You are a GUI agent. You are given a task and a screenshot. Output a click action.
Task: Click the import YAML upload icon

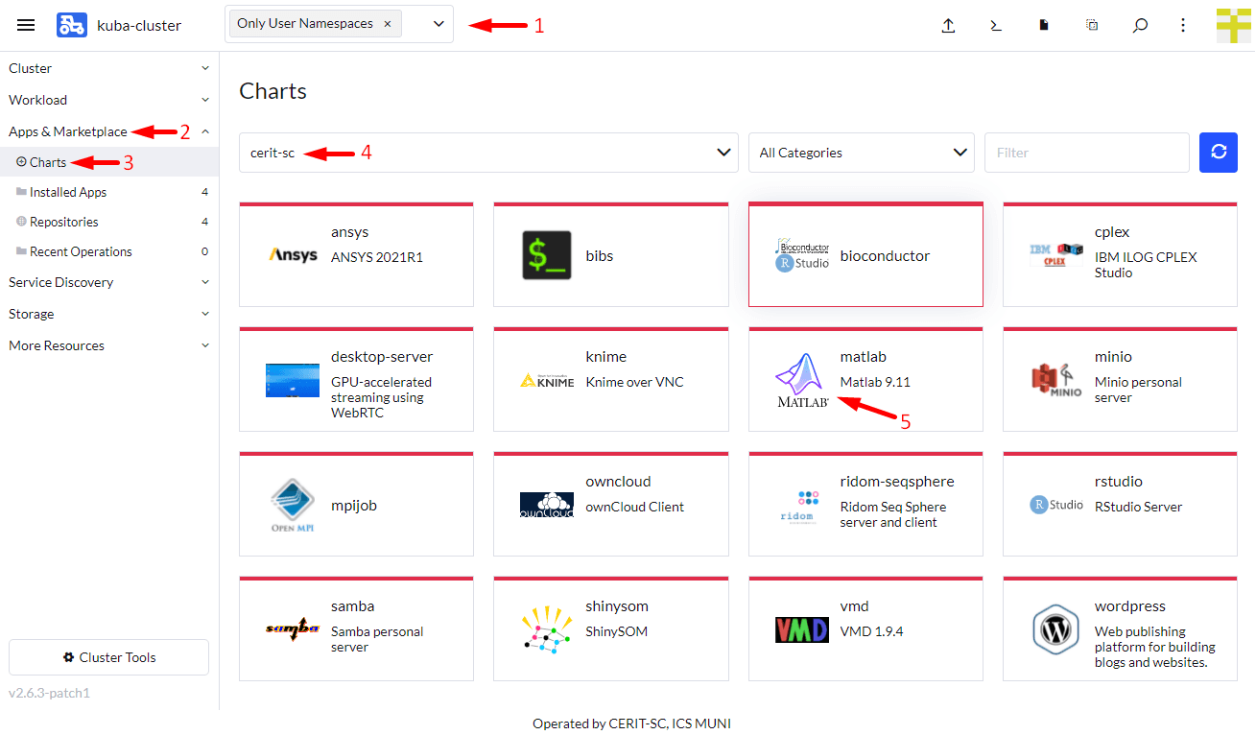(x=948, y=26)
